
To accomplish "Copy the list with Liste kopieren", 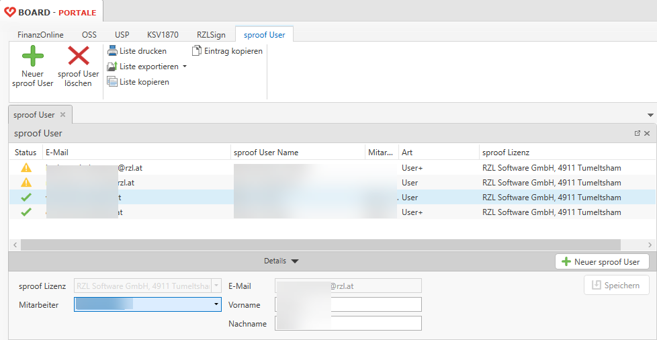I will [x=138, y=82].
